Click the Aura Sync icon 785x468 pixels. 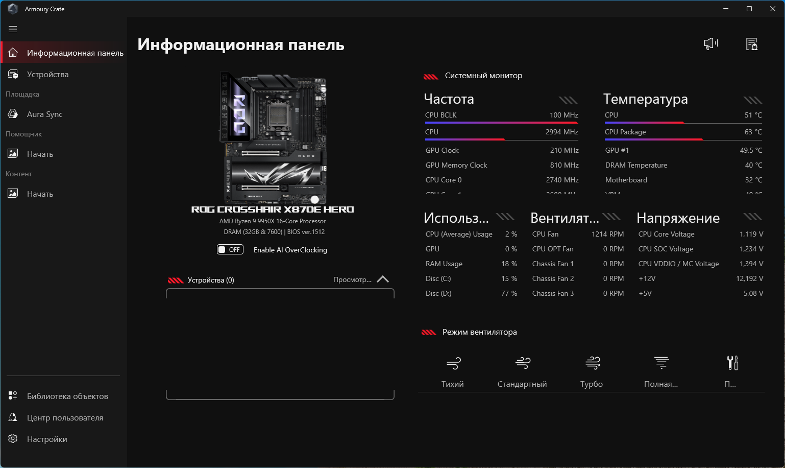[x=13, y=114]
